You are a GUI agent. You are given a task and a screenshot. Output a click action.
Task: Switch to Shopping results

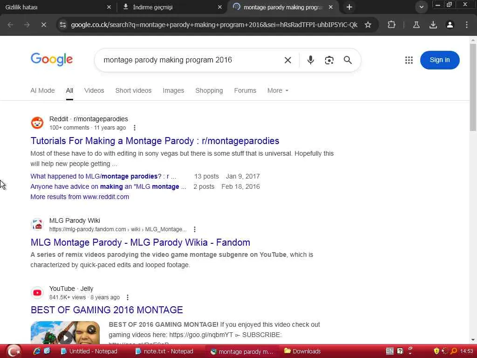point(209,90)
